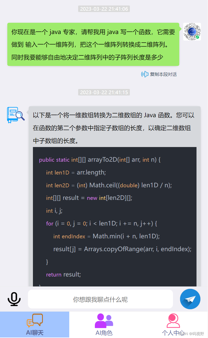The image size is (208, 338).
Task: Click the code line 'public static int[][] arrayTo2D'
Action: point(100,160)
